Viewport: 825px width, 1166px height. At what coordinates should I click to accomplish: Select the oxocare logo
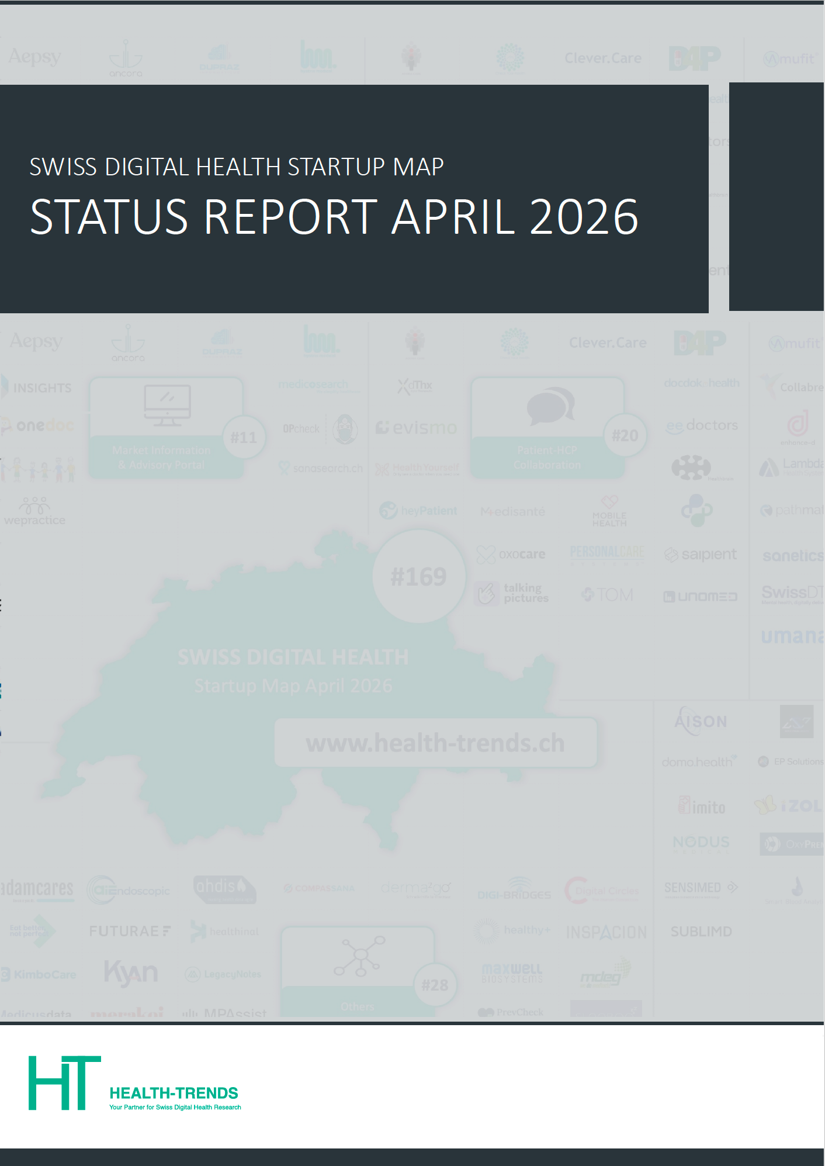[x=511, y=554]
